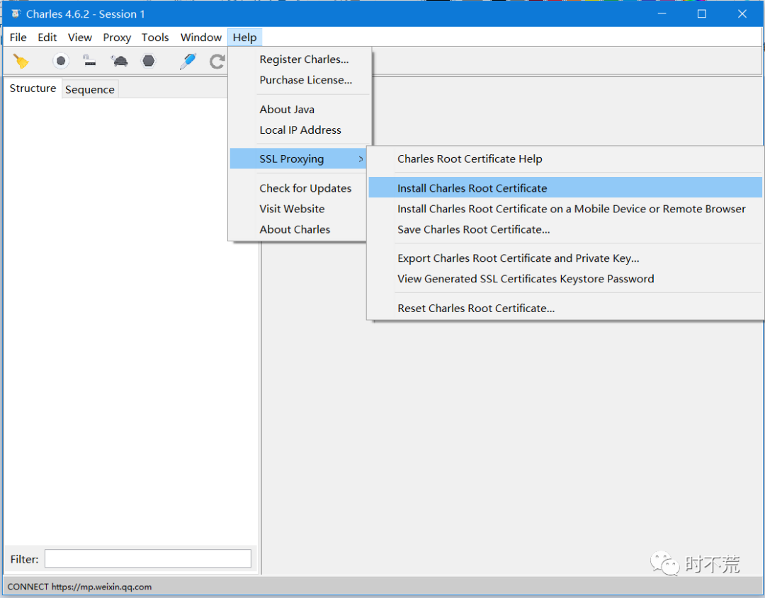765x598 pixels.
Task: Minimize the Charles window
Action: tap(662, 13)
